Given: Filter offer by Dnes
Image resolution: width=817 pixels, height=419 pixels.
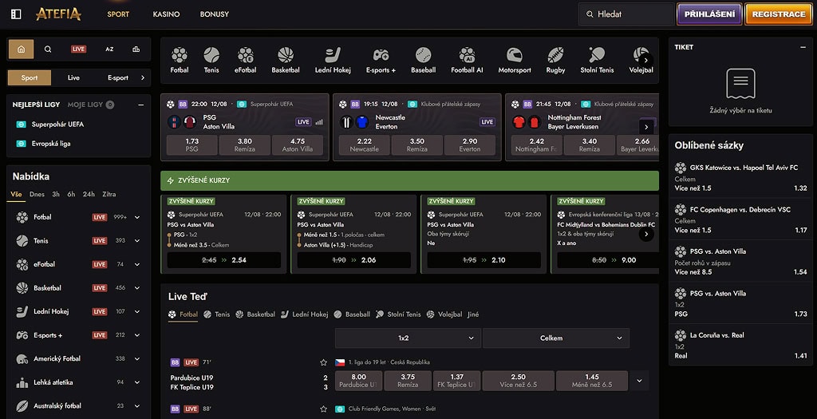Looking at the screenshot, I should point(37,195).
